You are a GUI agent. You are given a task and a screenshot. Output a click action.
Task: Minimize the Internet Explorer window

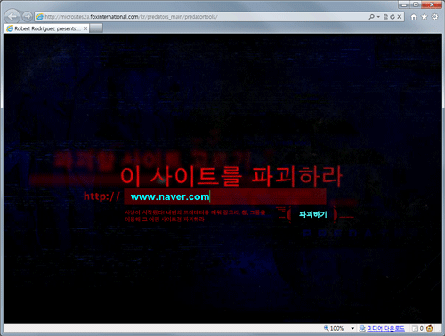pos(404,4)
